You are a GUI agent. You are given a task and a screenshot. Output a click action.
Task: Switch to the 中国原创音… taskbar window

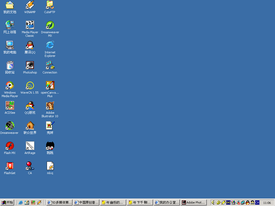(86, 203)
